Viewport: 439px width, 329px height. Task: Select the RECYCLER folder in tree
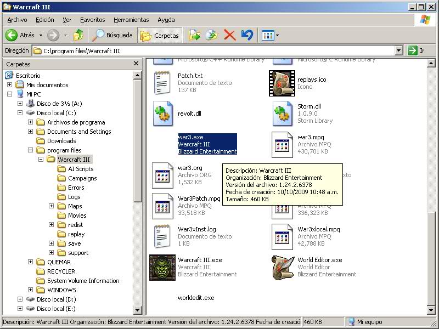click(56, 271)
